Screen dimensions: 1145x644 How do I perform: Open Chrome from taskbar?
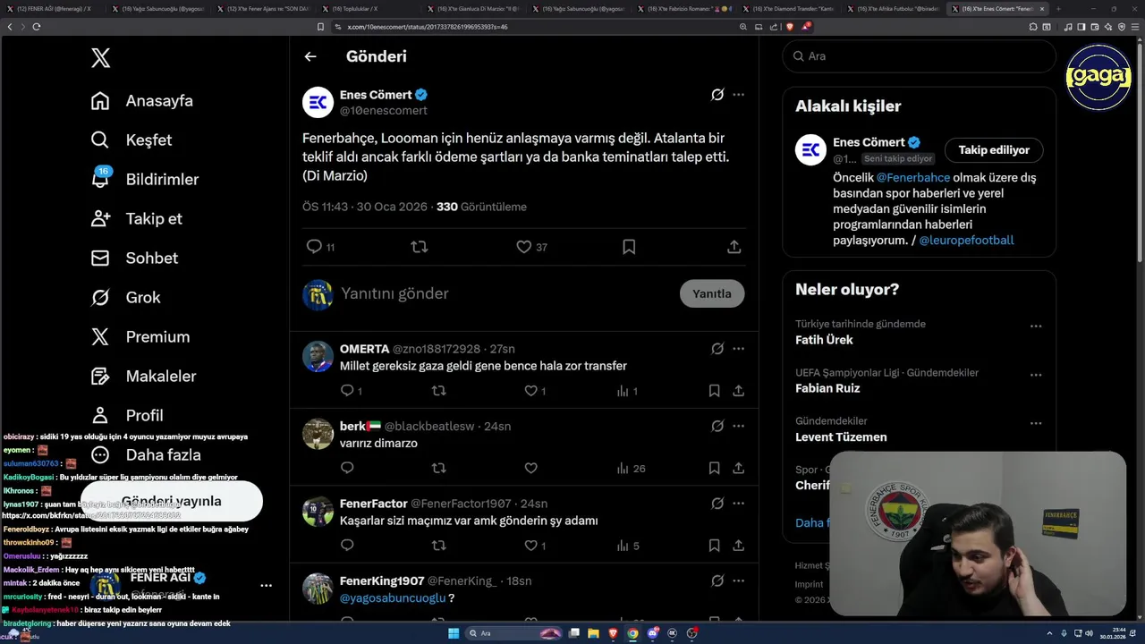632,633
